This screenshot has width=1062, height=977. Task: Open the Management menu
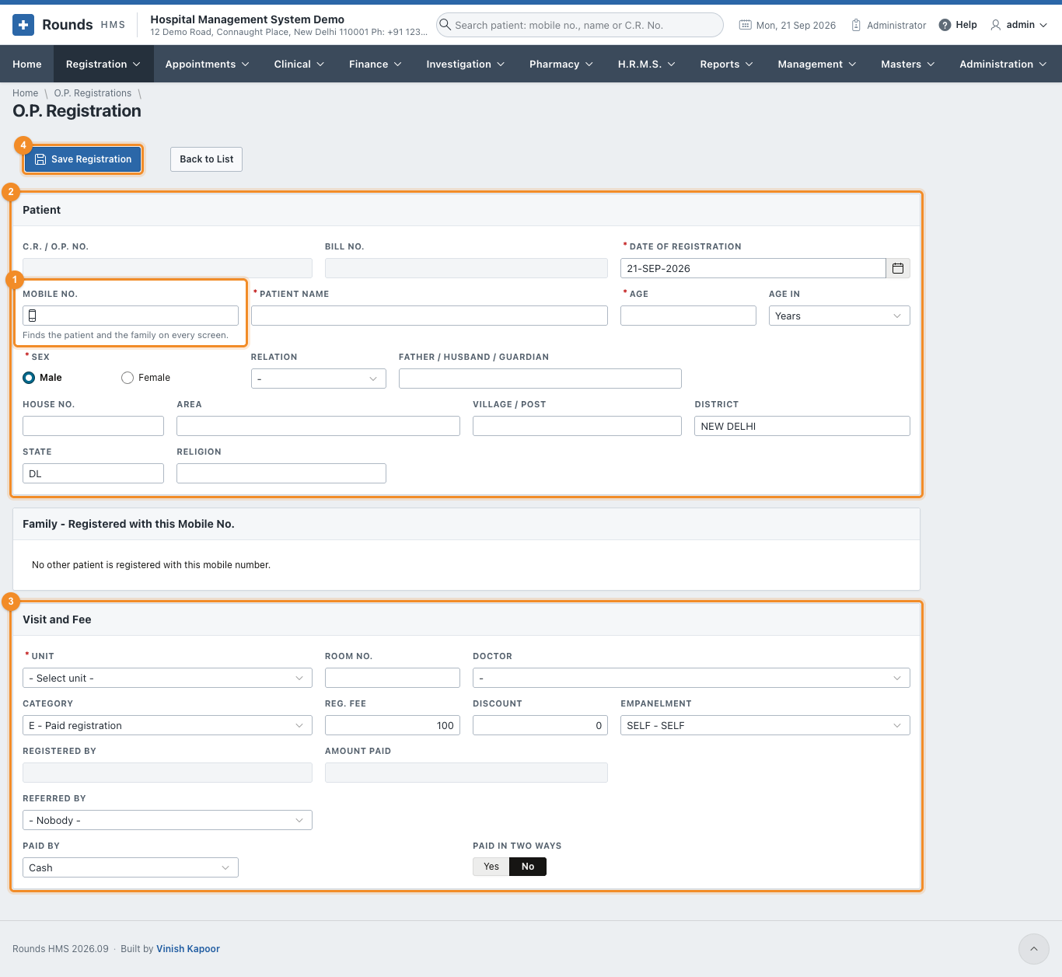tap(817, 64)
